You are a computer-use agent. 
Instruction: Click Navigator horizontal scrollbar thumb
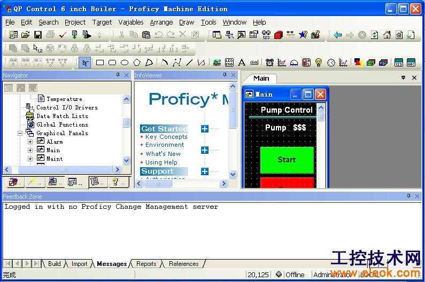[x=65, y=170]
